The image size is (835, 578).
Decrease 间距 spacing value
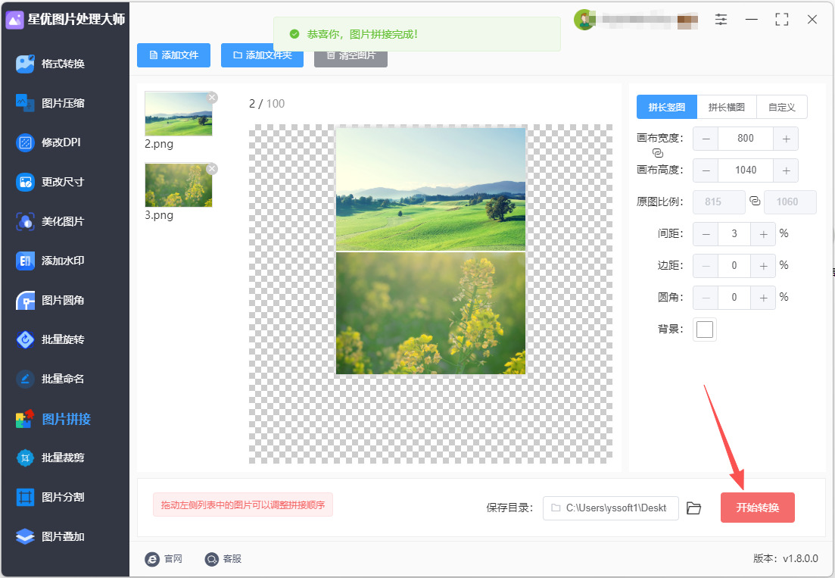tap(706, 234)
